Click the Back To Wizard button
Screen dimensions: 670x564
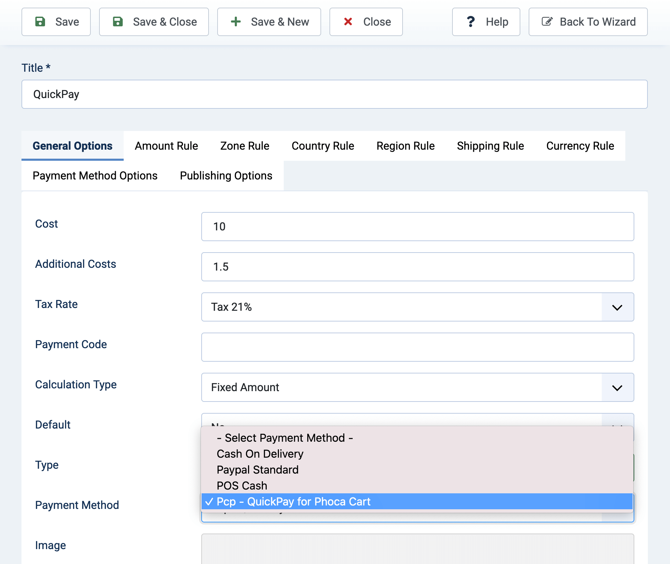588,21
